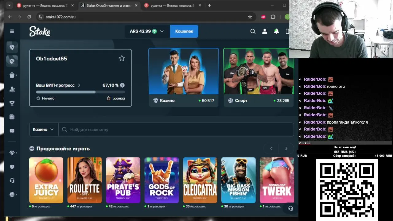Screen dimensions: 393x221
Task: Open the gift promotions icon in sidebar
Action: [x=12, y=75]
